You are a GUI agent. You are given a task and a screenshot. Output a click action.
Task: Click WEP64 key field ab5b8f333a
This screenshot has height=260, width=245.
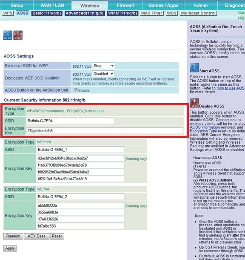[x=81, y=205]
